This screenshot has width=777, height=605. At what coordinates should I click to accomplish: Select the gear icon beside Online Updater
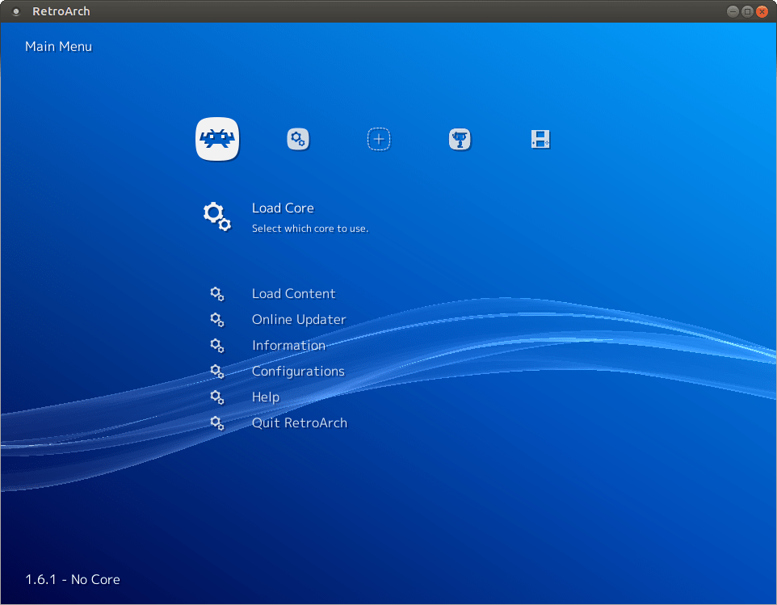coord(216,319)
